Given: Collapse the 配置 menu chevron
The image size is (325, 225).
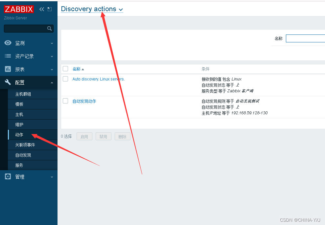Looking at the screenshot, I should 52,83.
